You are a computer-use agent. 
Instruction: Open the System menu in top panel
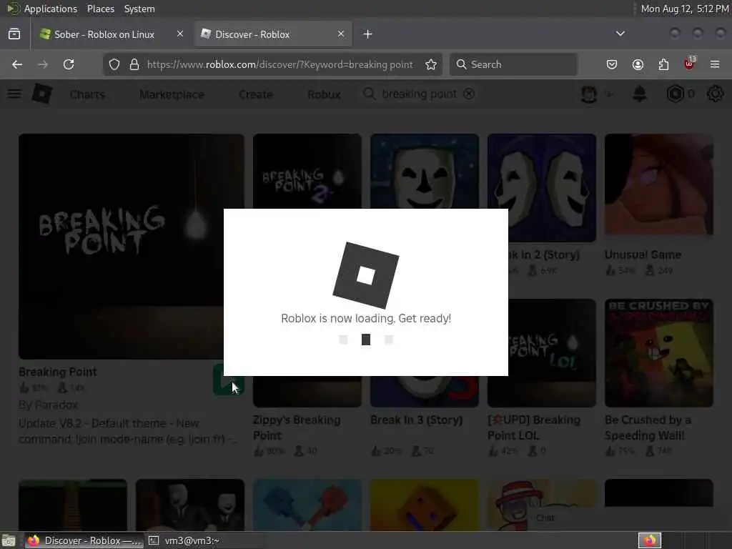(139, 9)
